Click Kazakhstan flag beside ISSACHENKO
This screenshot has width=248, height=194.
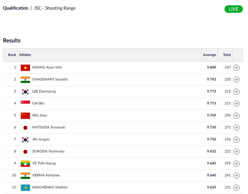coord(25,188)
